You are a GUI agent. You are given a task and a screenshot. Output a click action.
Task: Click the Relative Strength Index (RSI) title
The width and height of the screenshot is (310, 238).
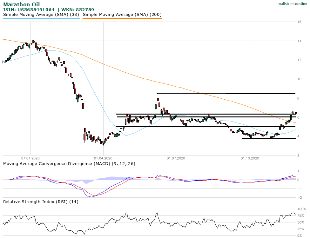click(x=41, y=202)
